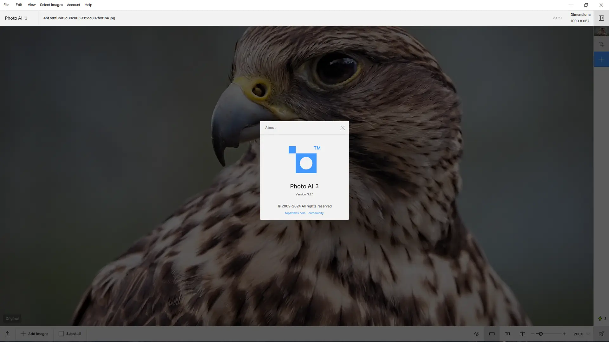
Task: Open the community link
Action: pos(316,213)
